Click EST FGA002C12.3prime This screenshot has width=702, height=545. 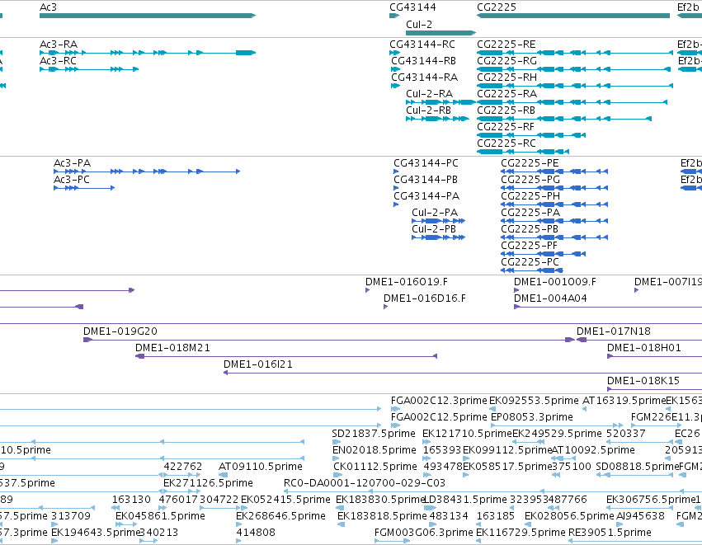439,401
